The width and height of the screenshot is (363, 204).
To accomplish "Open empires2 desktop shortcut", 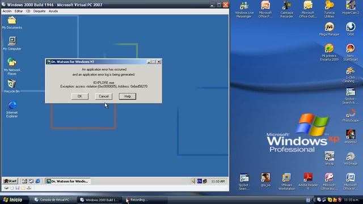I will (x=351, y=137).
